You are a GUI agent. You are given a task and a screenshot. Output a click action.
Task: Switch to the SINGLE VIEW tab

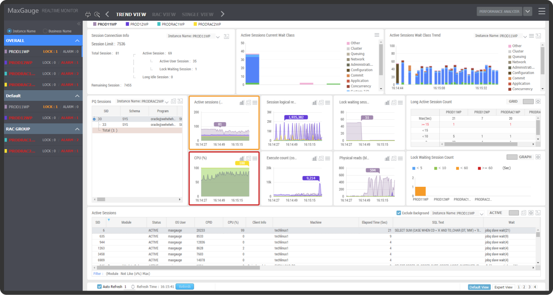coord(197,14)
